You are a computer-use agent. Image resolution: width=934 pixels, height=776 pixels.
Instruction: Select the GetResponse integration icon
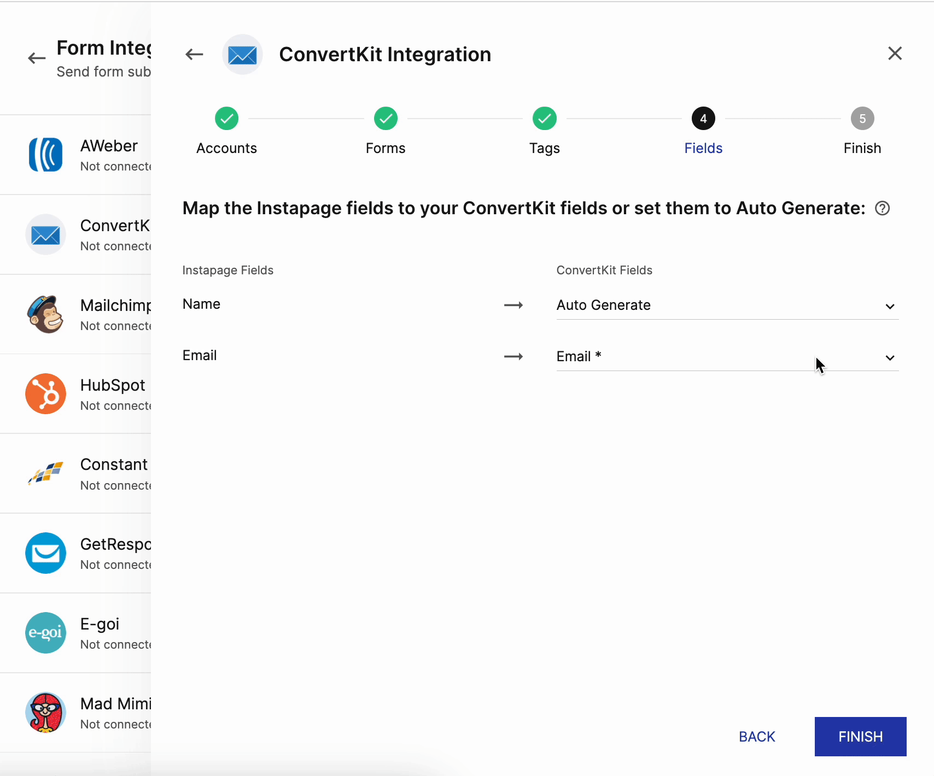[x=45, y=553]
